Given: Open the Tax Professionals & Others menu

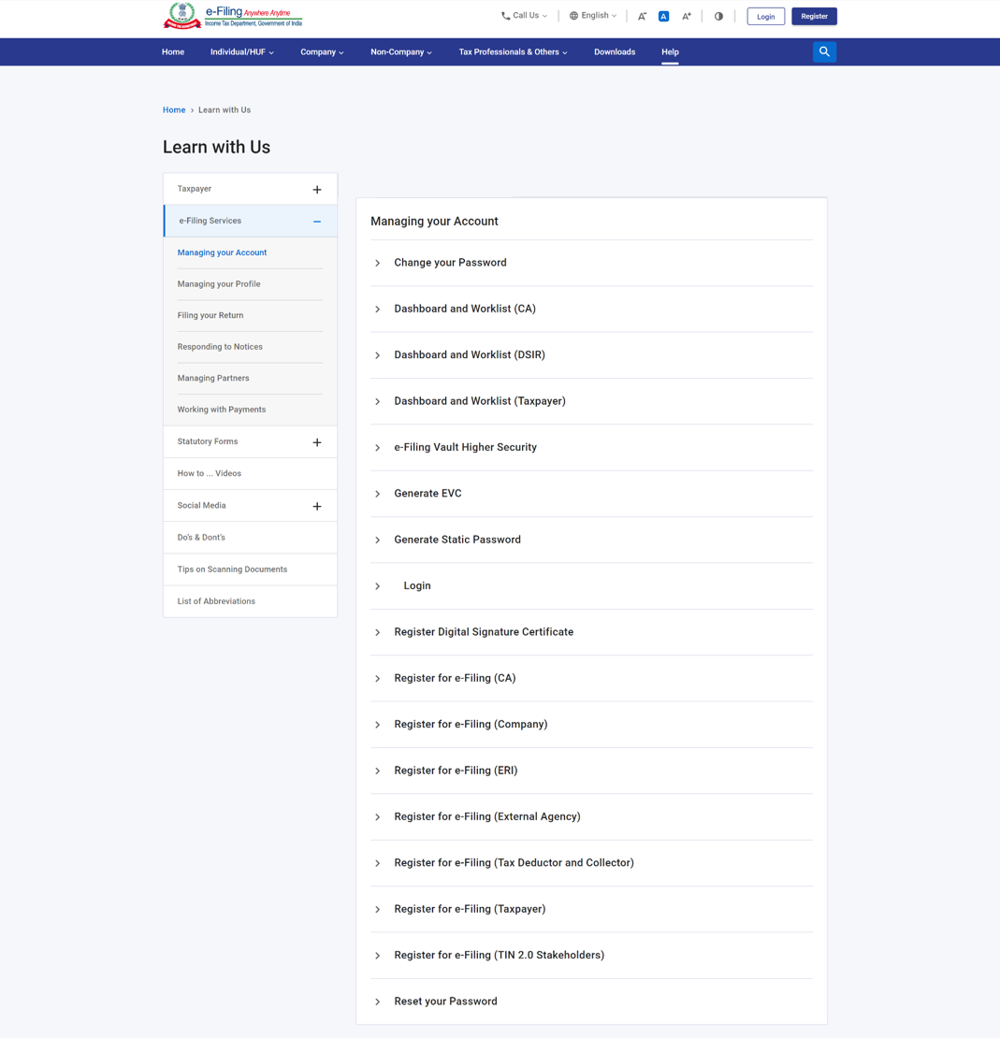Looking at the screenshot, I should [512, 51].
